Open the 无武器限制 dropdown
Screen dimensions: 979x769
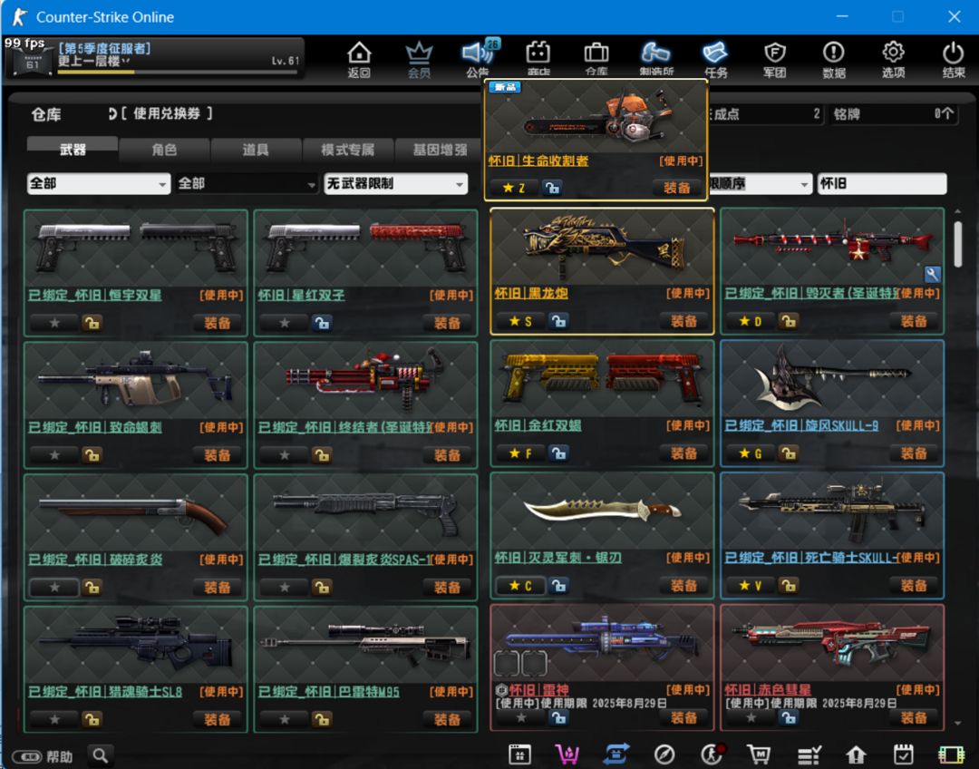(396, 183)
